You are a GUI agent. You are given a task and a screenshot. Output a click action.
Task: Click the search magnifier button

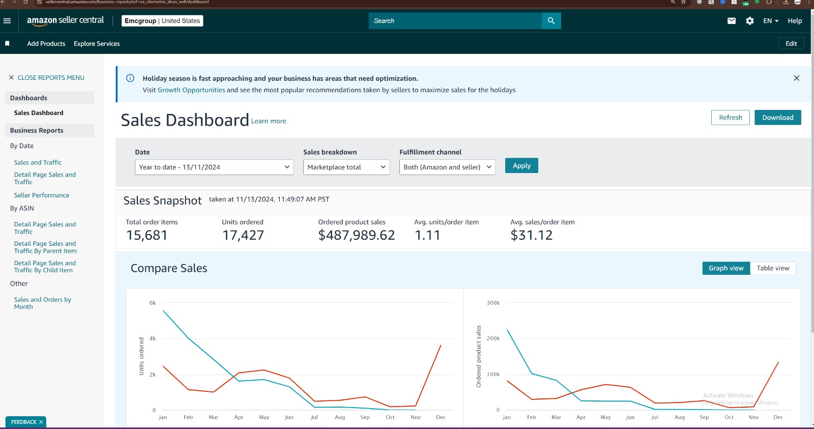[551, 21]
